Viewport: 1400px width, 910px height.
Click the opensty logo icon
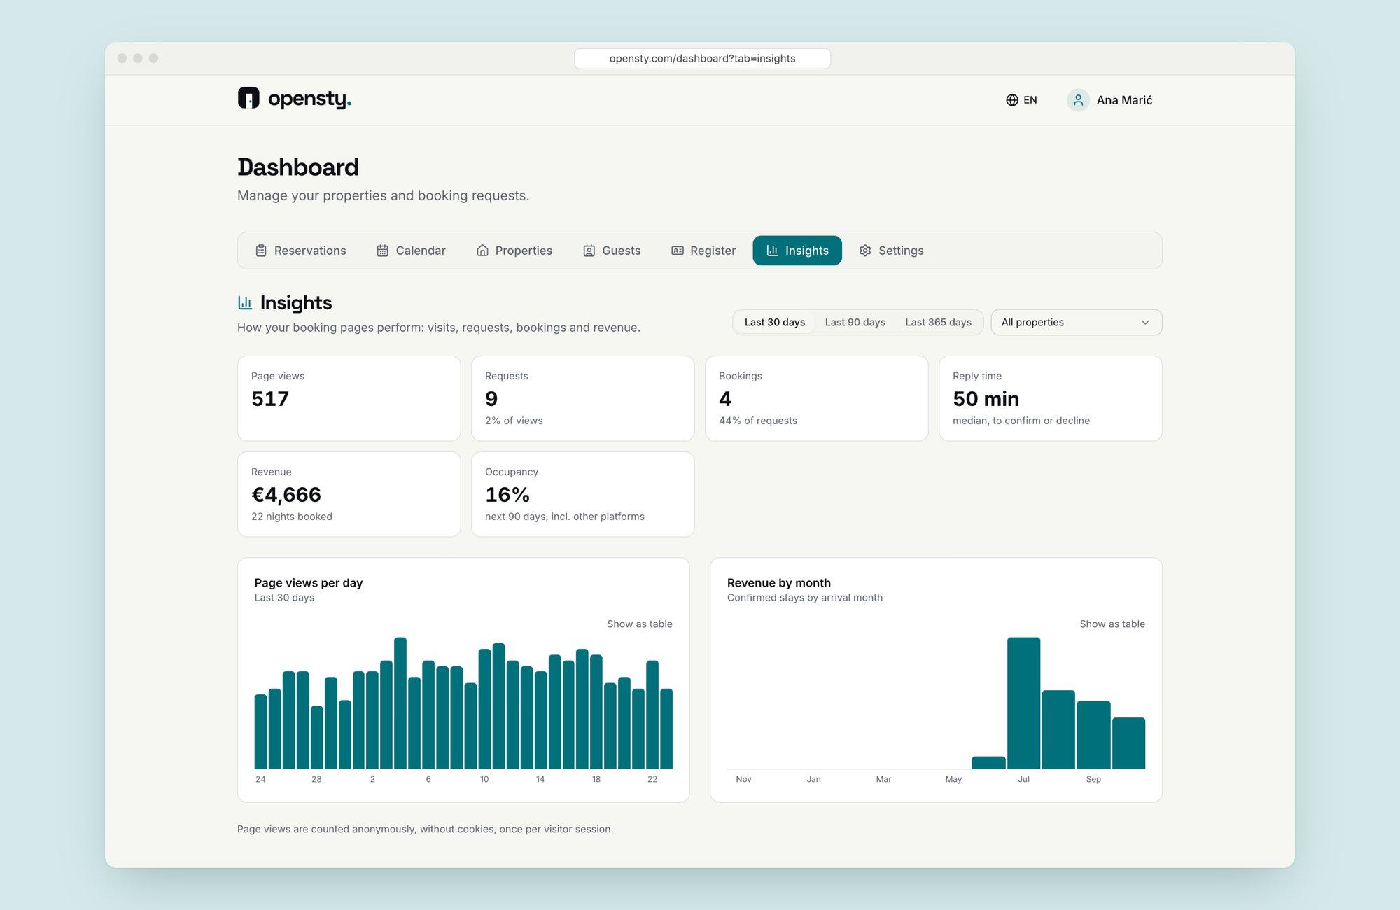[x=248, y=98]
